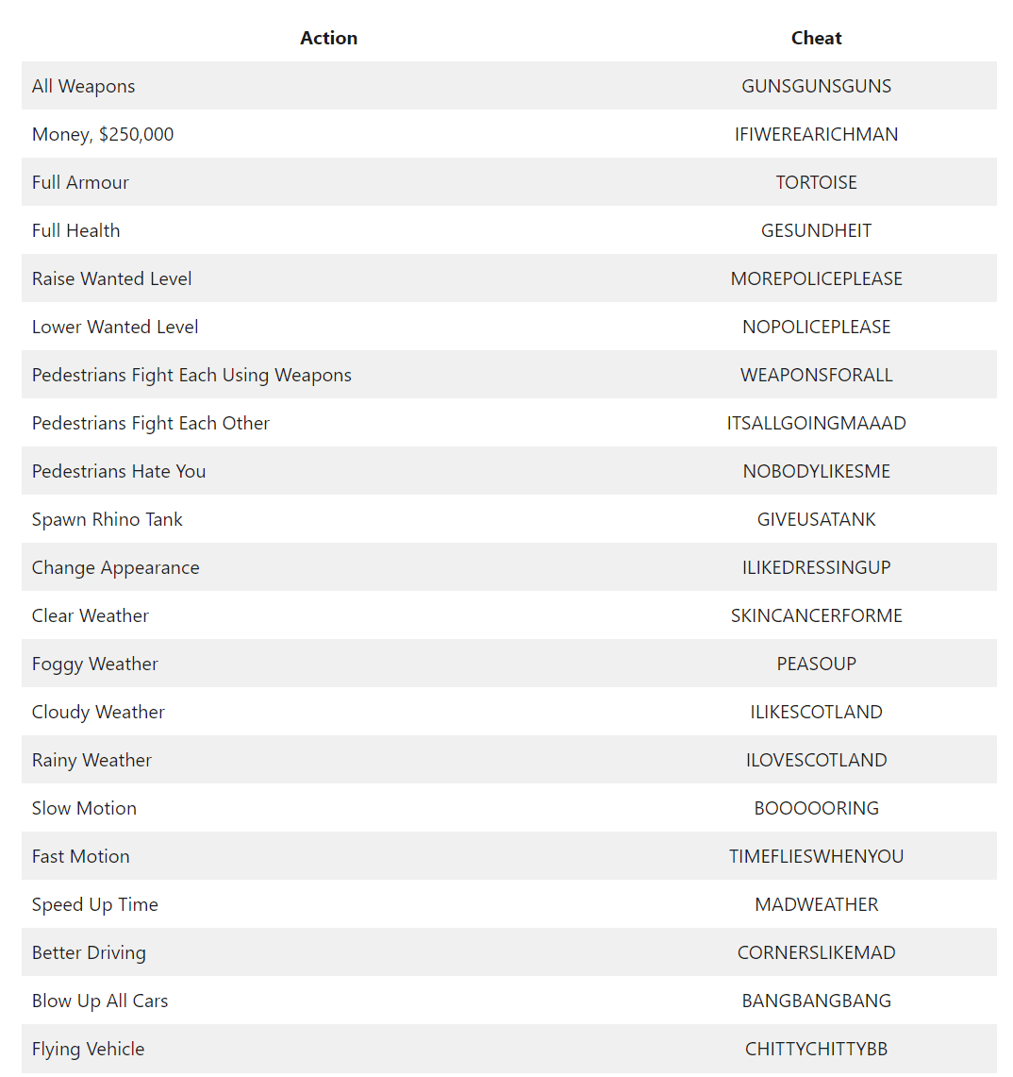
Task: Click the ITSALLGOINGMAAAD cheat text
Action: coord(816,424)
